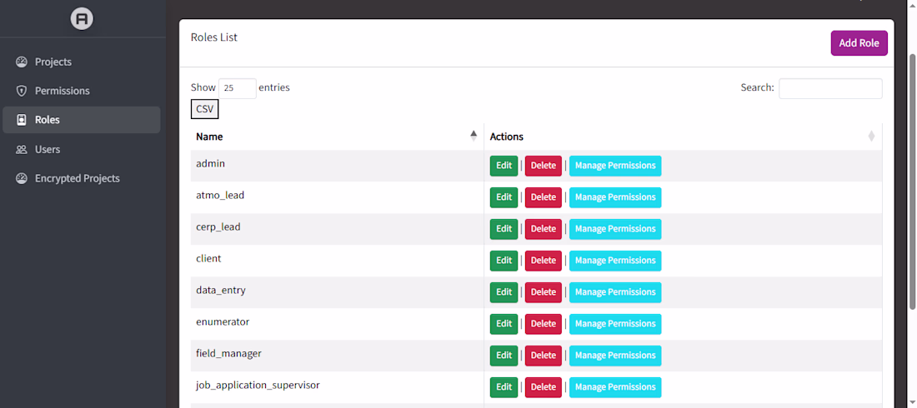917x408 pixels.
Task: Click the Add Role button
Action: pos(859,43)
